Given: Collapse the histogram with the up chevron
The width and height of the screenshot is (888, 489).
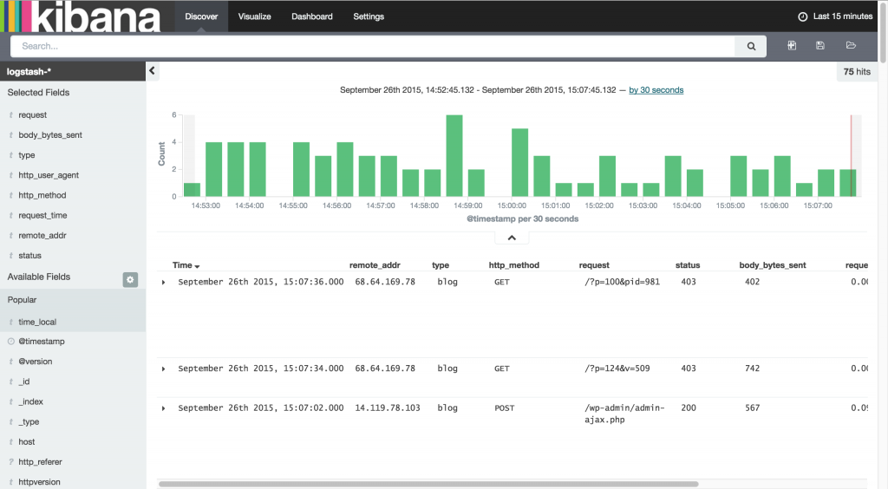Looking at the screenshot, I should pos(512,238).
